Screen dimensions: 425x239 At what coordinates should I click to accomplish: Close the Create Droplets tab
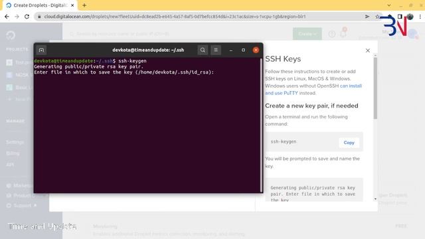pyautogui.click(x=72, y=5)
